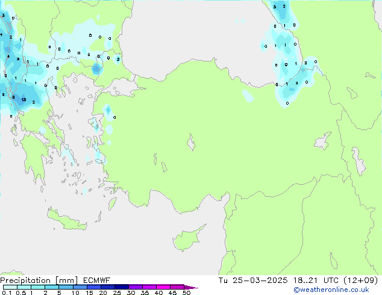Click the 'UTC' label
382x295 pixels.
331,281
